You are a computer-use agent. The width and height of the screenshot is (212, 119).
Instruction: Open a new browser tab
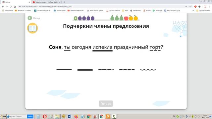point(64,2)
